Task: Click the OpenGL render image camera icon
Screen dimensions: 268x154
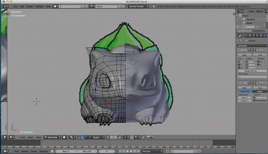Action: click(148, 137)
